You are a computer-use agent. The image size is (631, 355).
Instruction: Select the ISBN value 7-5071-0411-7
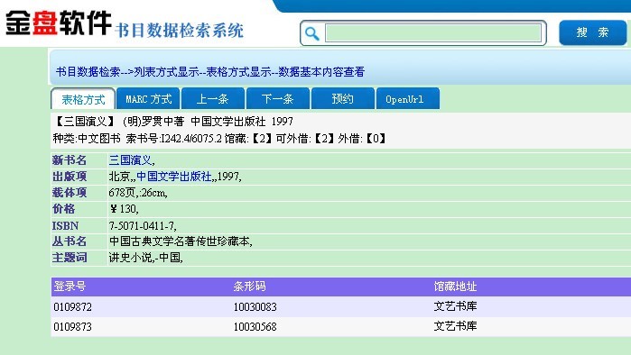[143, 225]
